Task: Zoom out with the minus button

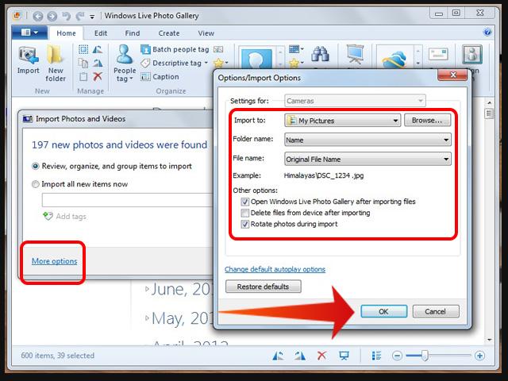Action: [397, 356]
